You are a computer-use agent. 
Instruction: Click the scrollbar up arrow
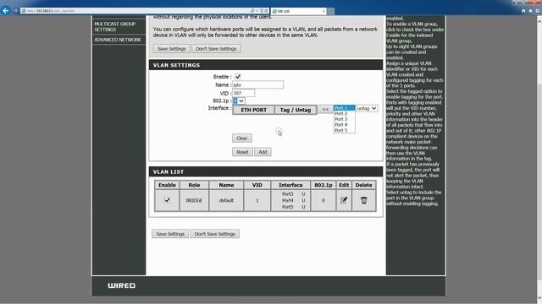click(539, 20)
